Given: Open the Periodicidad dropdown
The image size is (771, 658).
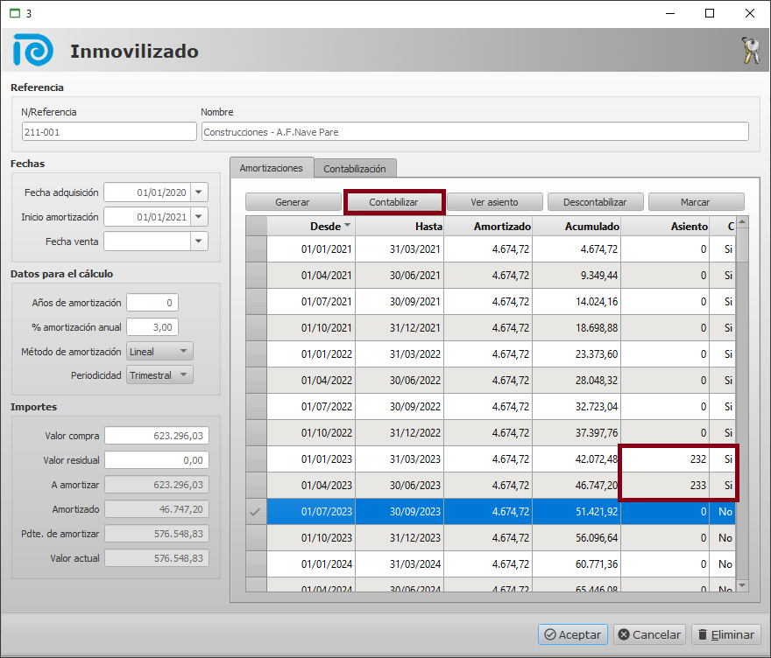Looking at the screenshot, I should [183, 375].
